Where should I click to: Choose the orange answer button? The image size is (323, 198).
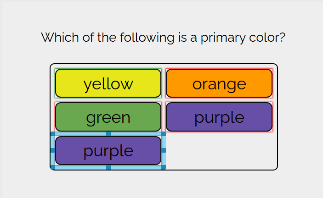(219, 83)
